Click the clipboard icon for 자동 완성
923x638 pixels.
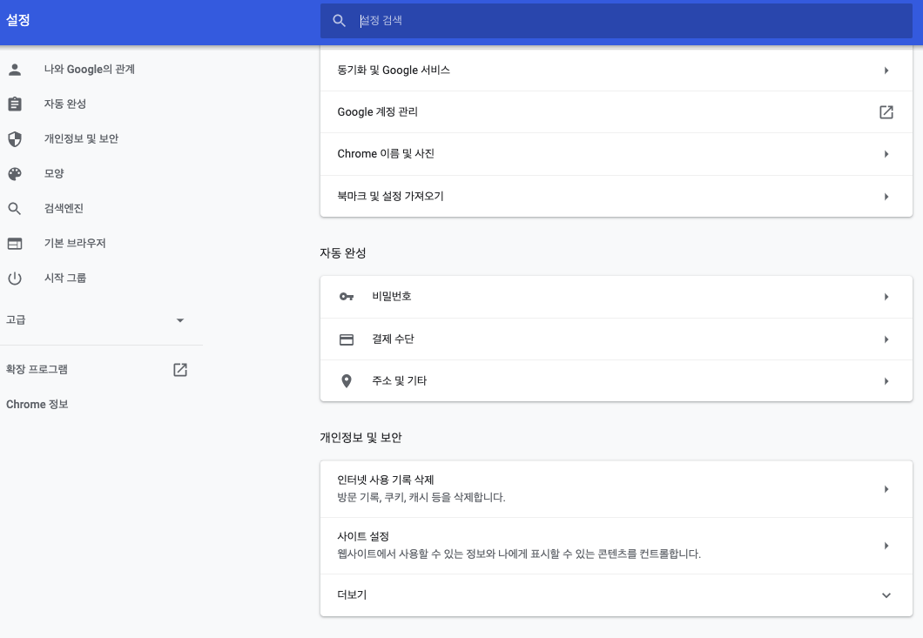click(x=15, y=104)
